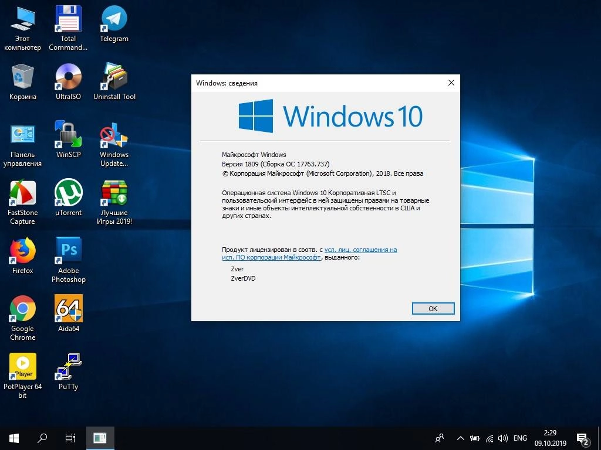Click the copyright line mentioning Microsoft Corporation, 2018
The width and height of the screenshot is (601, 450).
322,173
